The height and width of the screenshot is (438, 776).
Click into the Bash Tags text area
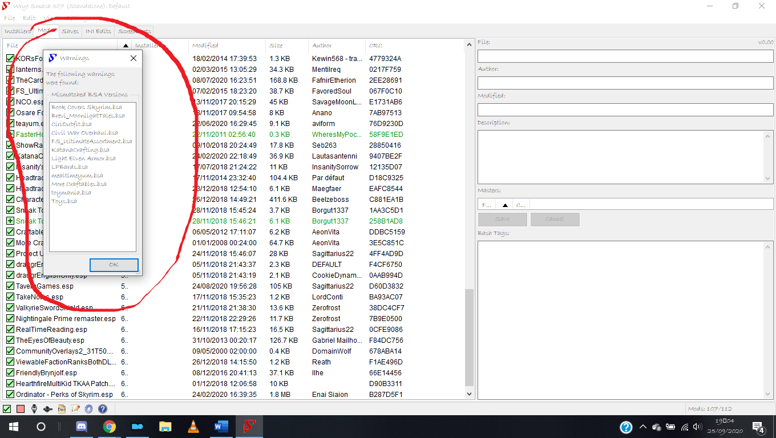[x=625, y=320]
